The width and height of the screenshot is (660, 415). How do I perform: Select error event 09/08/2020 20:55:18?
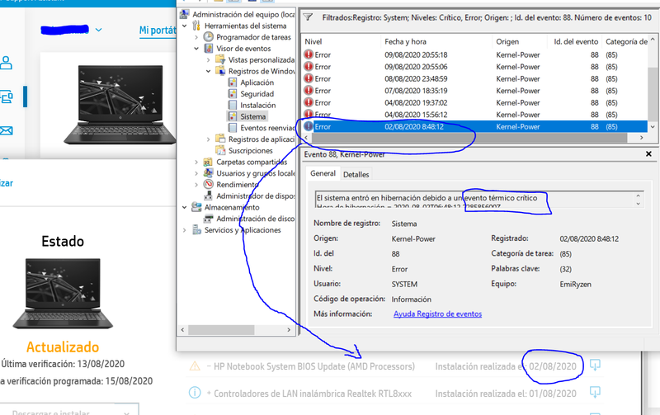coord(474,54)
